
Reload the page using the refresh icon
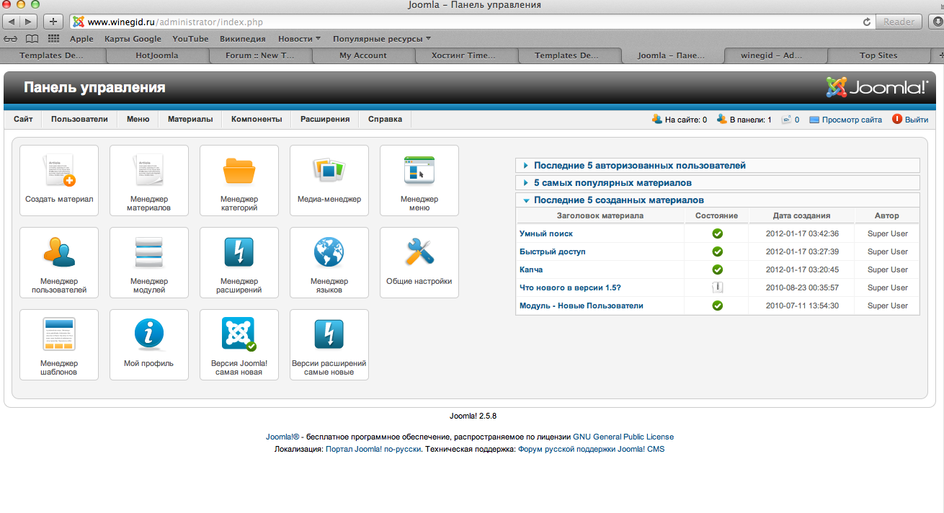pos(867,22)
